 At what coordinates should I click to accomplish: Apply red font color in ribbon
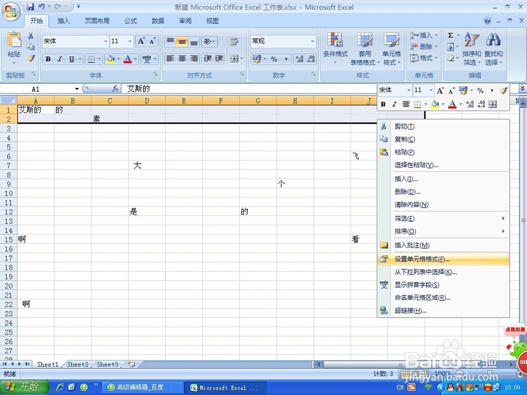128,59
